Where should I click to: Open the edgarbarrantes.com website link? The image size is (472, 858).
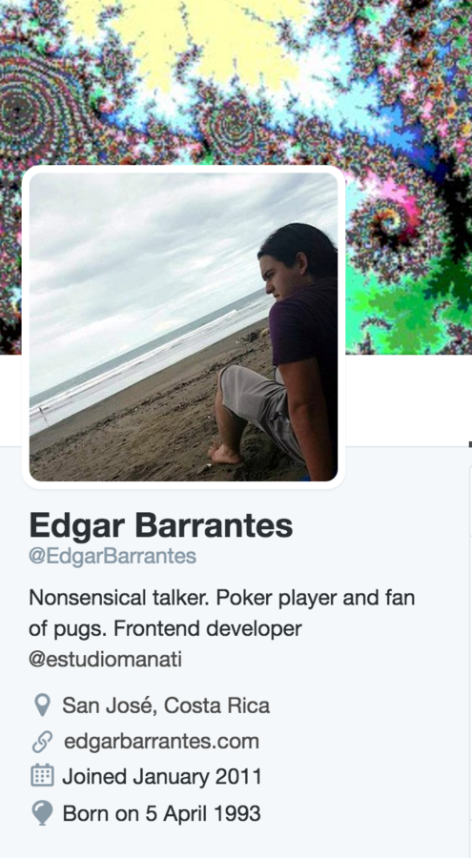[x=161, y=742]
